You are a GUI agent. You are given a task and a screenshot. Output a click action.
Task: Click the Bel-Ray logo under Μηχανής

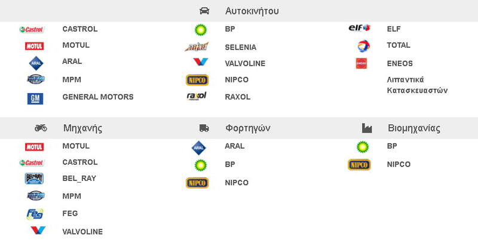coord(34,179)
